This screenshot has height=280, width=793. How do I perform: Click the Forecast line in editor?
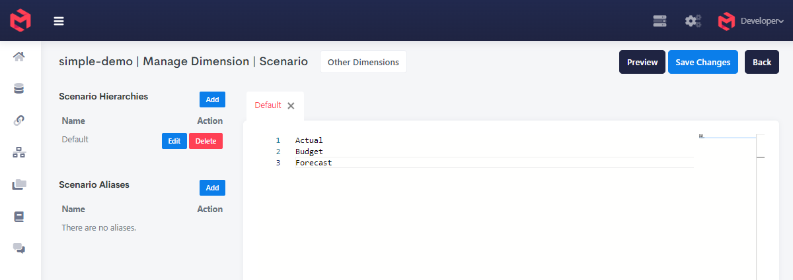point(314,163)
